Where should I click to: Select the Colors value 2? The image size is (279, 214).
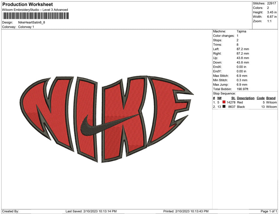click(x=268, y=8)
